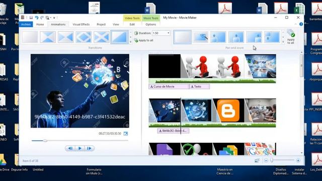322x181 pixels.
Task: Open the quick access toolbar customize arrow
Action: pos(54,18)
